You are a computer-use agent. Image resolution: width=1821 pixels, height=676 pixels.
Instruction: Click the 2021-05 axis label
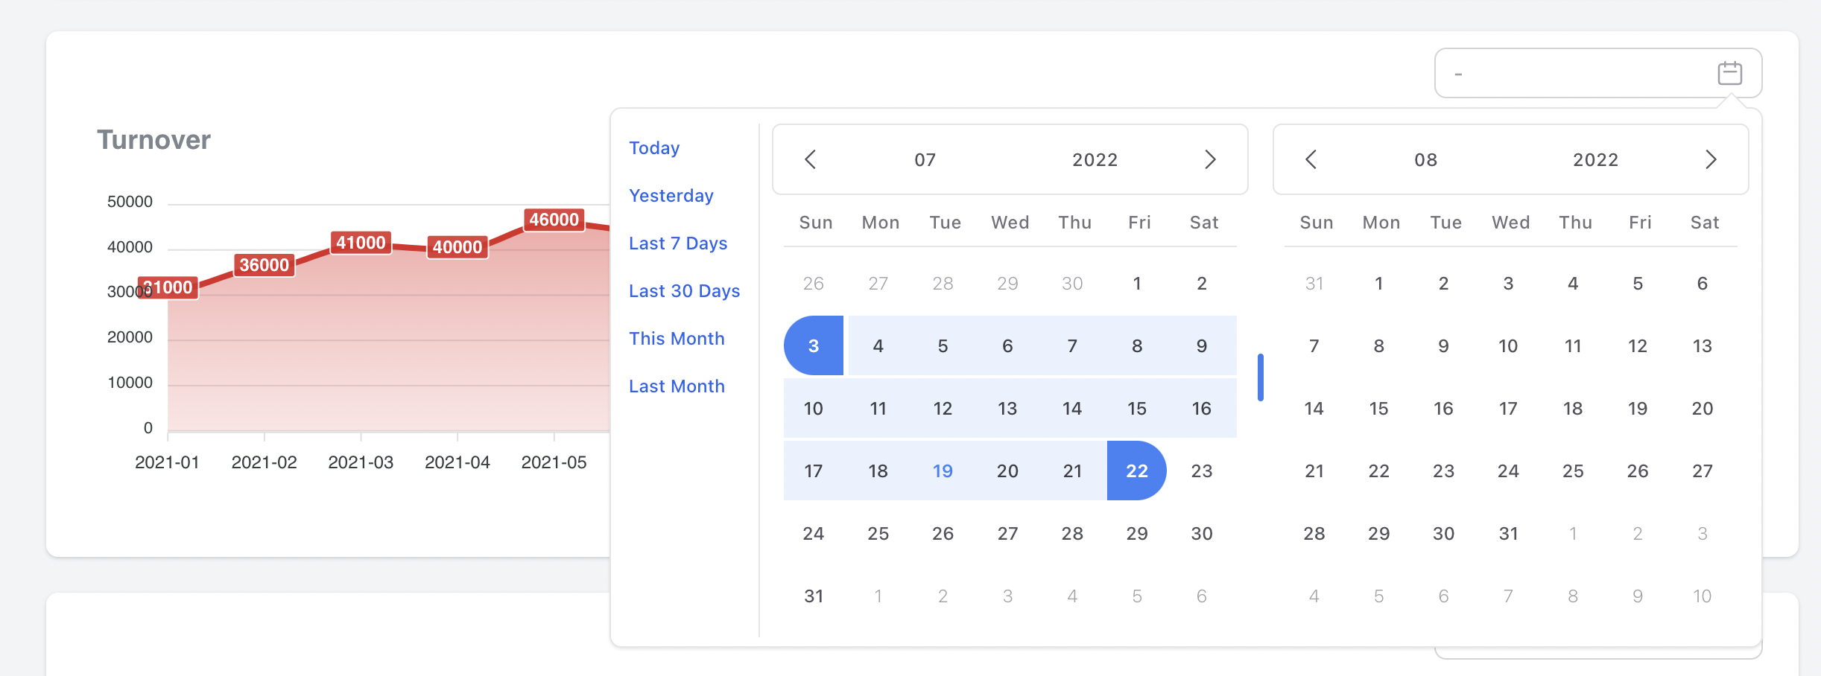click(554, 462)
